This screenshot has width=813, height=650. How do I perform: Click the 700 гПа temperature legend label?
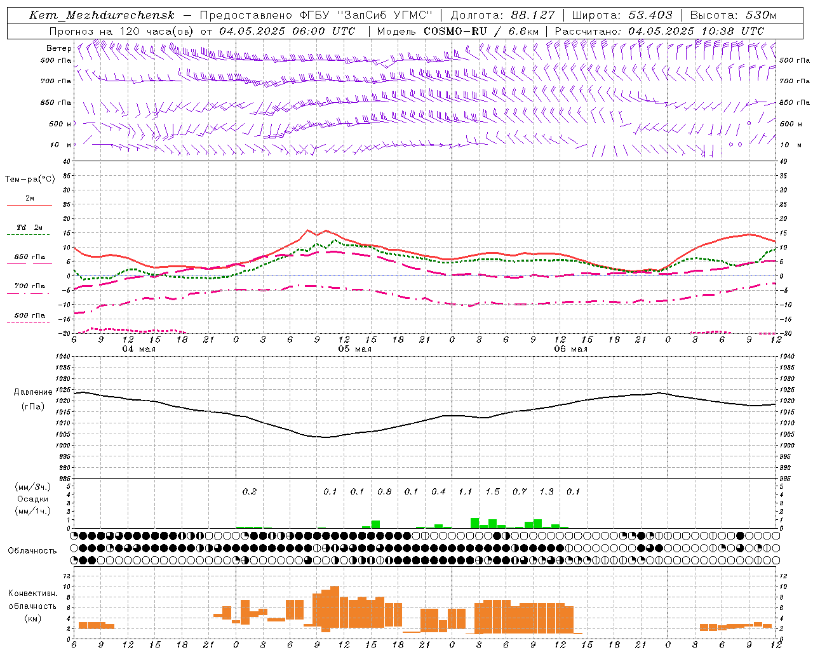pyautogui.click(x=30, y=286)
